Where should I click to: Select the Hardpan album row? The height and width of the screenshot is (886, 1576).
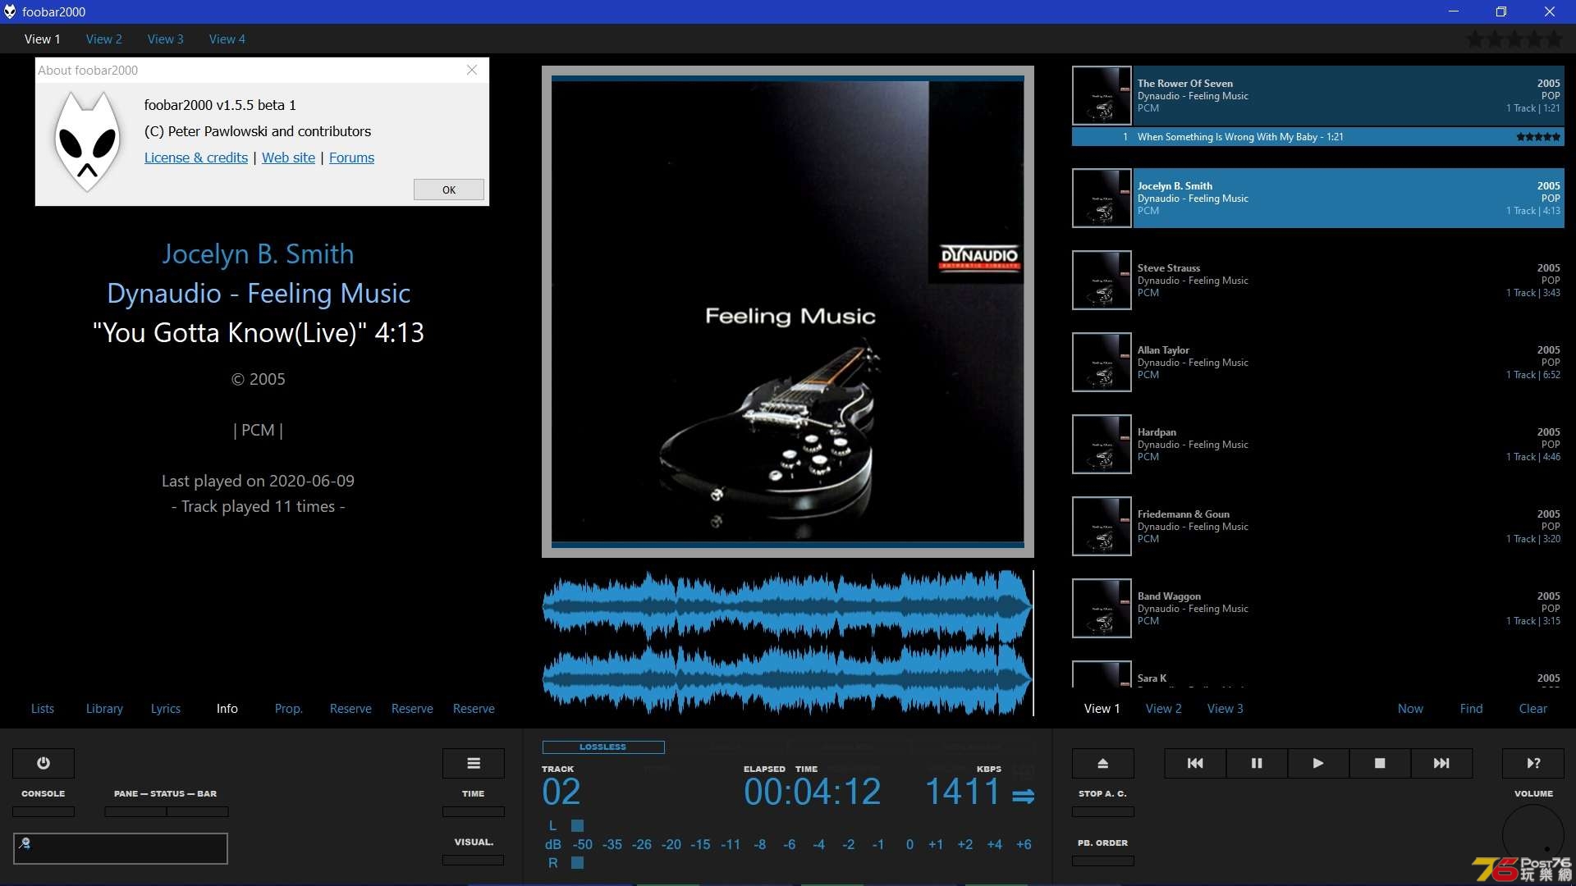[x=1318, y=445]
